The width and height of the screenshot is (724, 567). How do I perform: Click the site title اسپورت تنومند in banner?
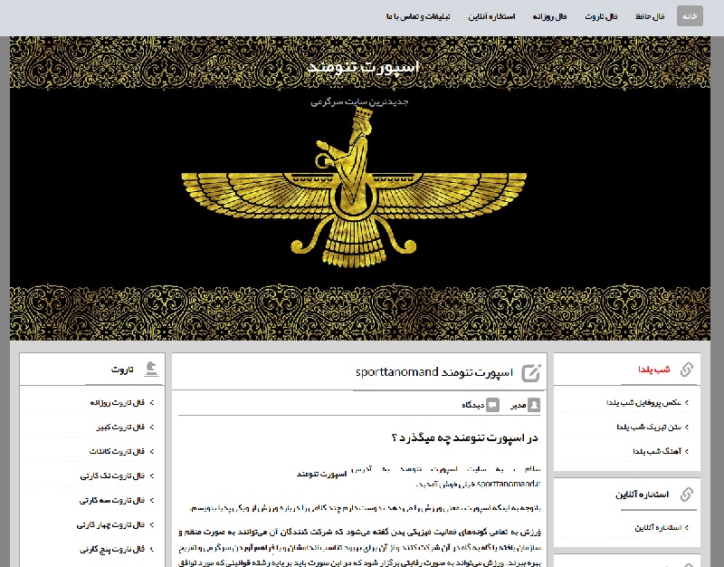pos(363,67)
